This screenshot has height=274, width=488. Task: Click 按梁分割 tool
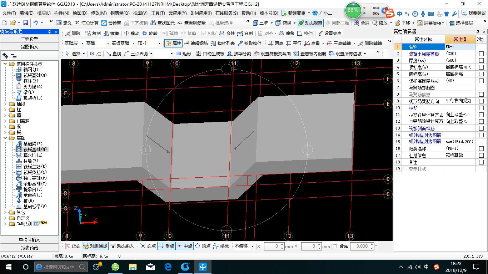click(x=239, y=54)
